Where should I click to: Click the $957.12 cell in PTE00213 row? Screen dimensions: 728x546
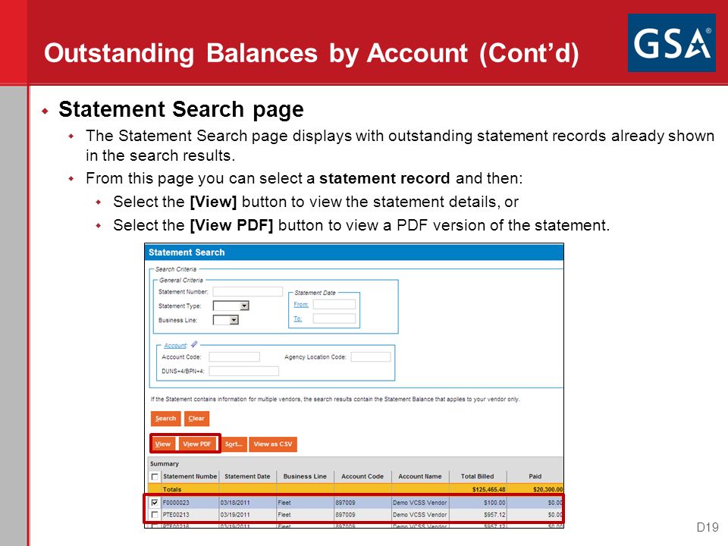[477, 514]
